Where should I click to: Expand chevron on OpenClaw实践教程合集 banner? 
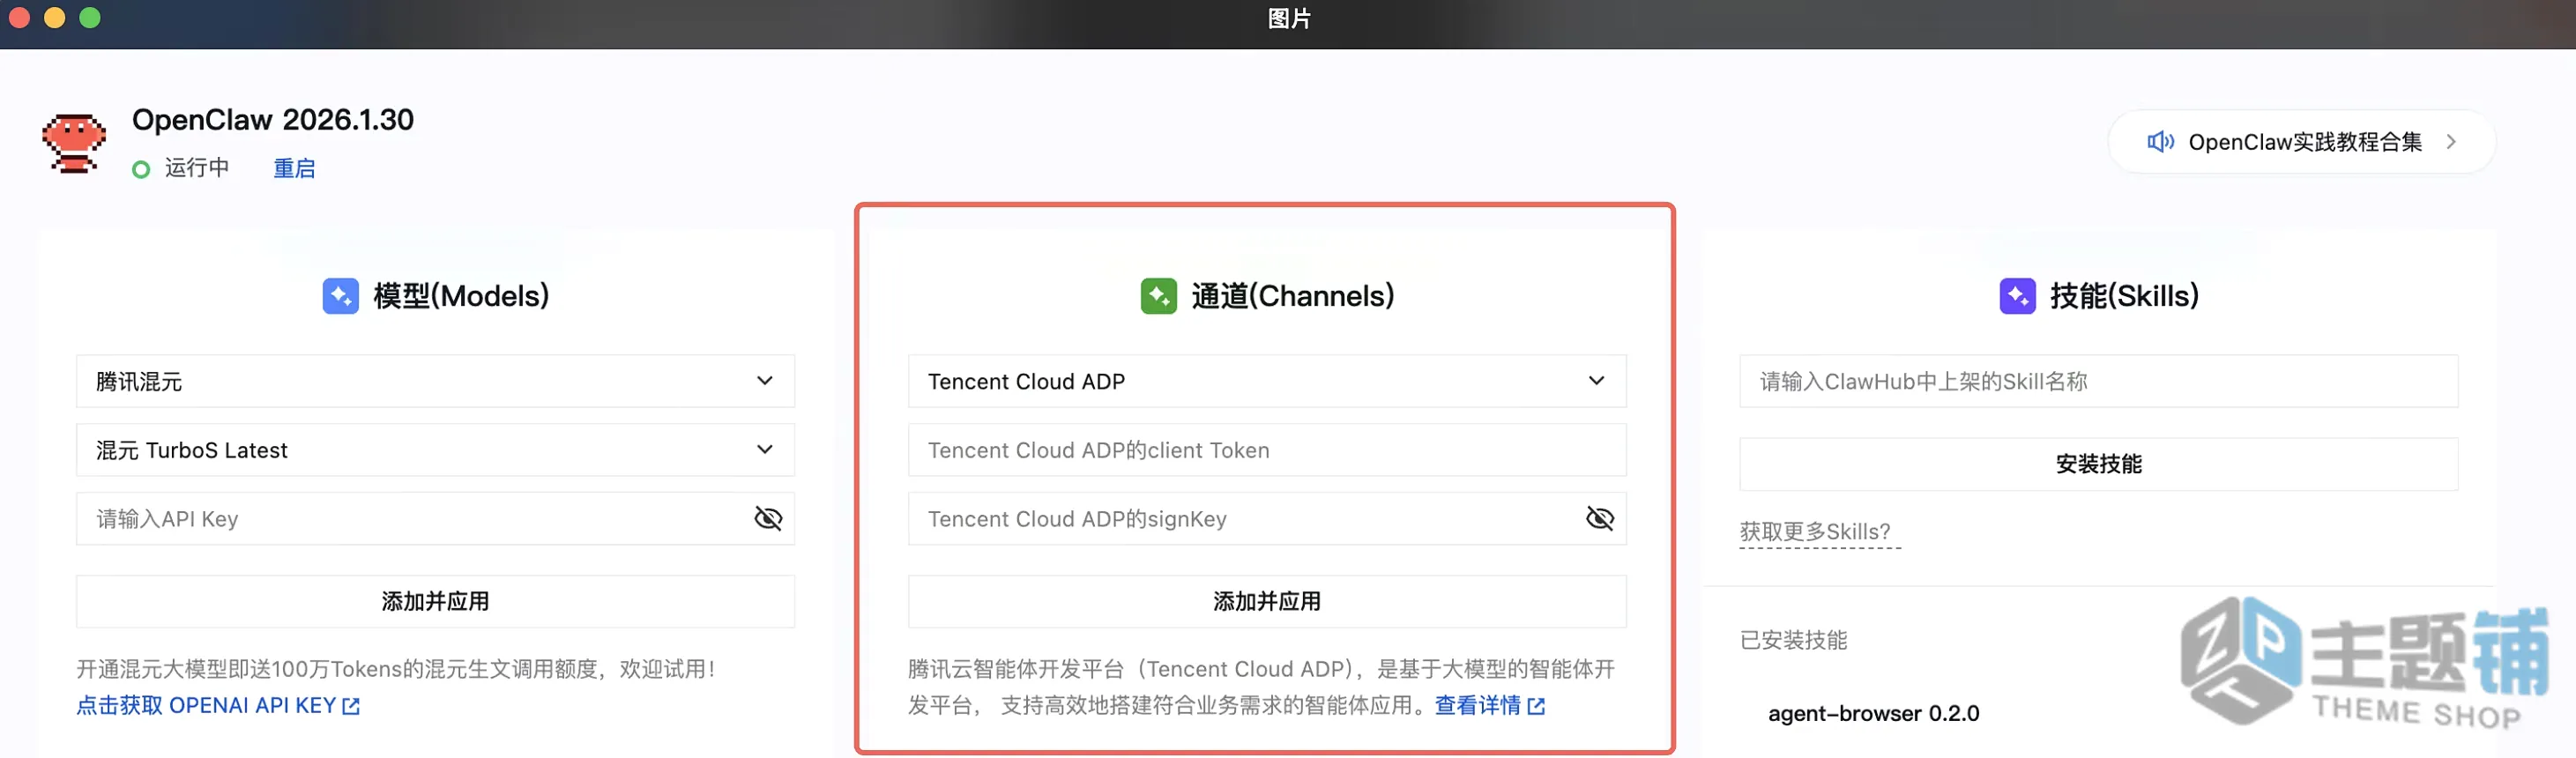coord(2450,142)
